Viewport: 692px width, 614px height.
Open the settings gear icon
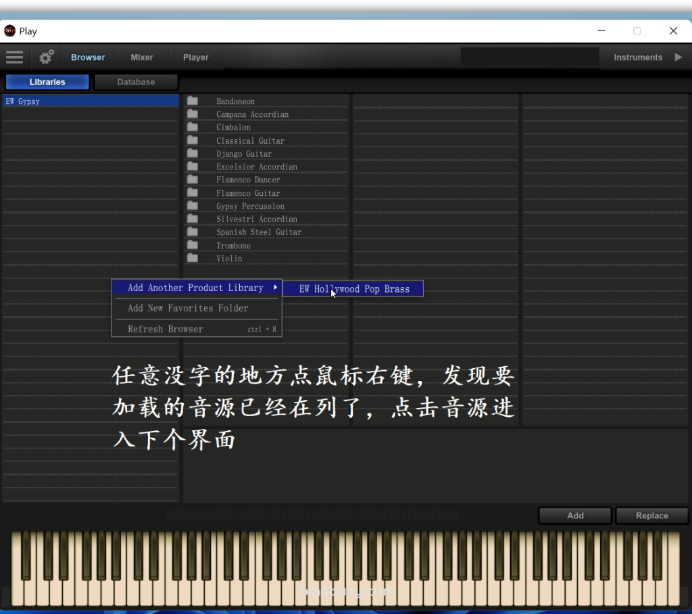[47, 57]
